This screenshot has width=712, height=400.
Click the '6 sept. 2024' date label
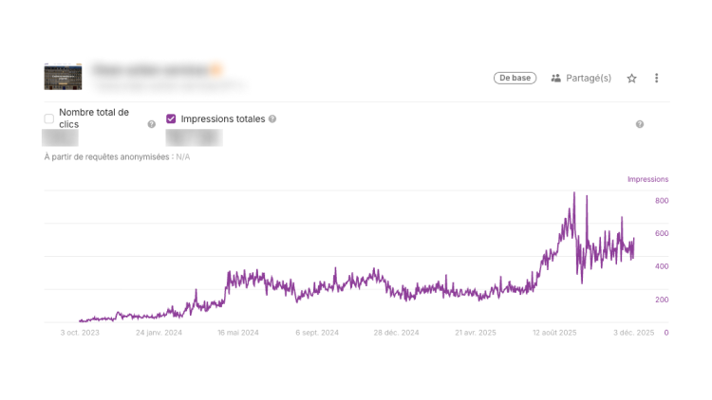click(317, 333)
